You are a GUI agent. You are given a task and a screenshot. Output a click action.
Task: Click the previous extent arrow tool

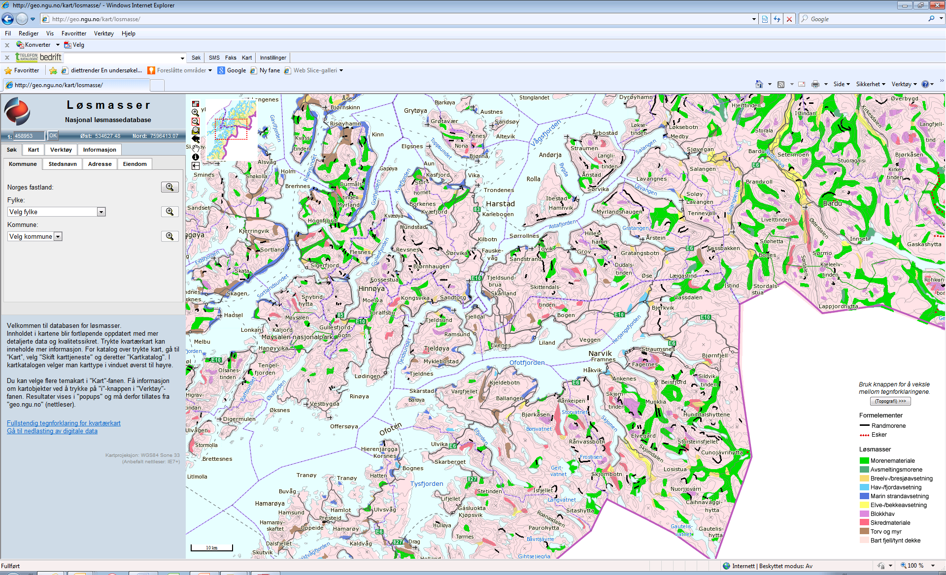(x=196, y=139)
